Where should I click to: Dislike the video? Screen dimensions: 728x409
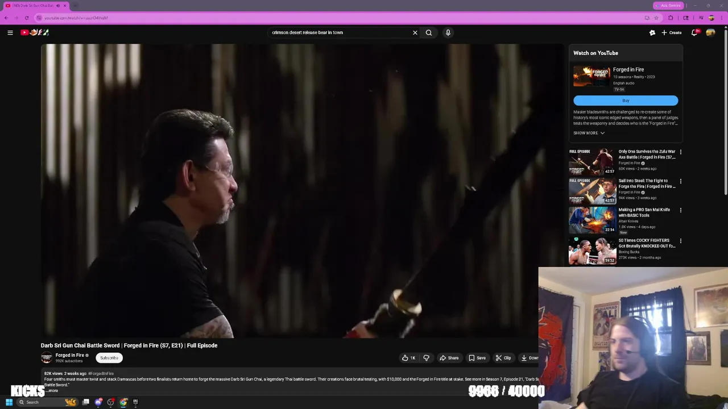pos(426,358)
